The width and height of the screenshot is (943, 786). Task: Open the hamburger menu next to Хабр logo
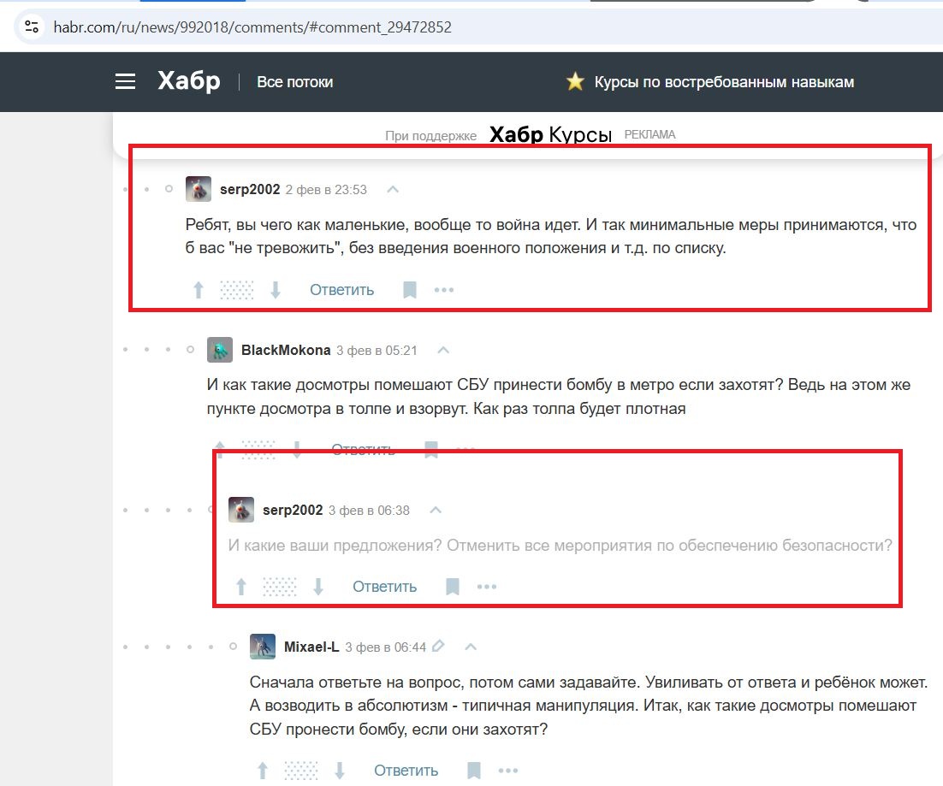click(126, 81)
